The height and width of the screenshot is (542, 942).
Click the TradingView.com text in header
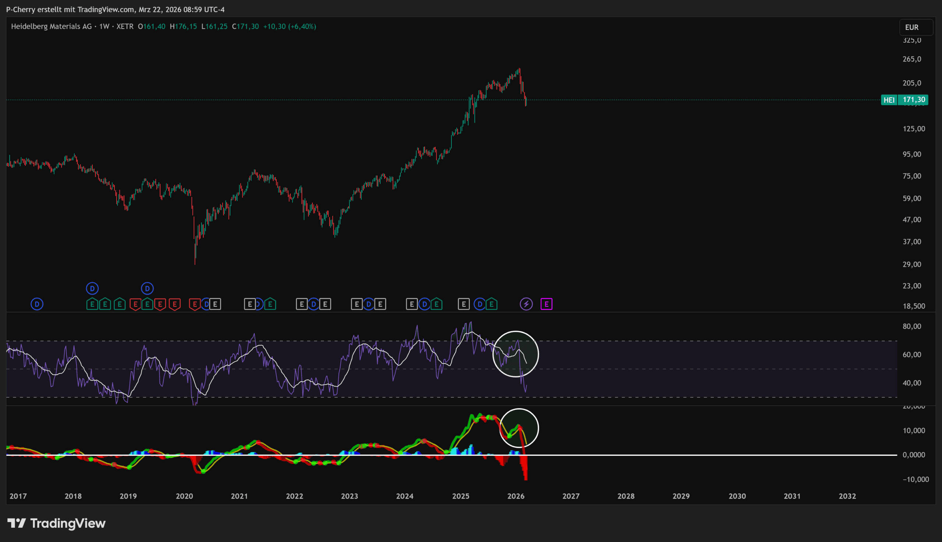click(106, 9)
